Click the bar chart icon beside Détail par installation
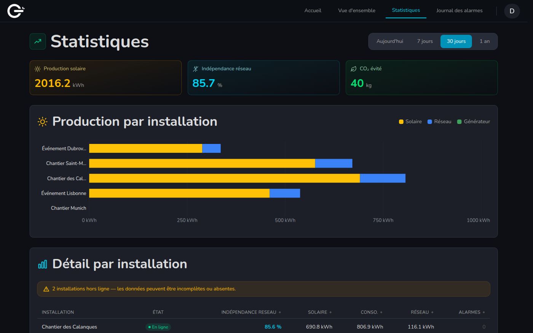 coord(43,264)
